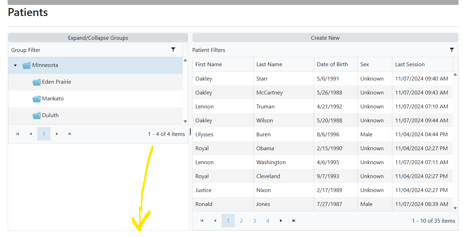This screenshot has height=237, width=463.
Task: Sort by Date of Birth column header
Action: point(332,64)
